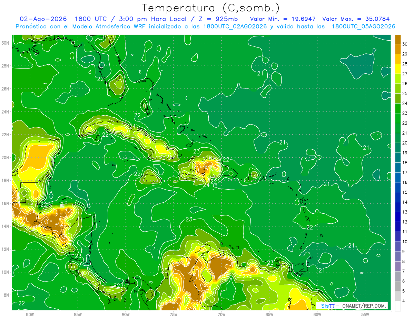
Task: Click the "Valor Max. = 35.0784" readout
Action: (x=356, y=19)
